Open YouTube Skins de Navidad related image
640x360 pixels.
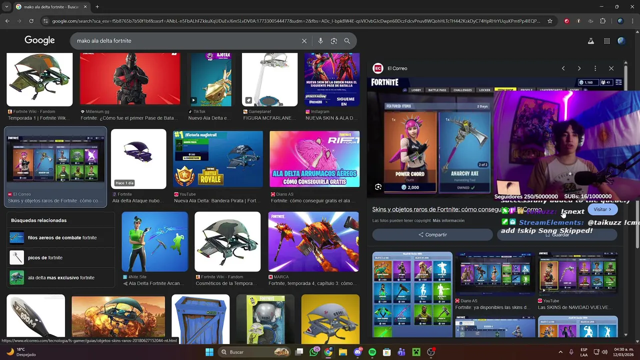pyautogui.click(x=577, y=274)
